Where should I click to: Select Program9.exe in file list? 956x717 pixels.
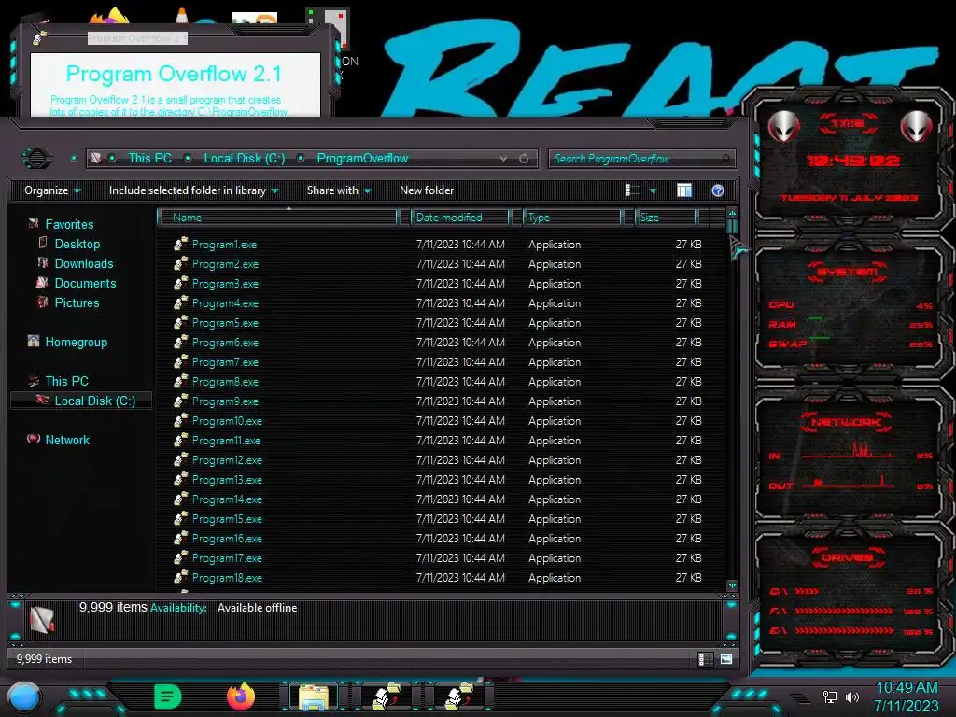click(225, 401)
